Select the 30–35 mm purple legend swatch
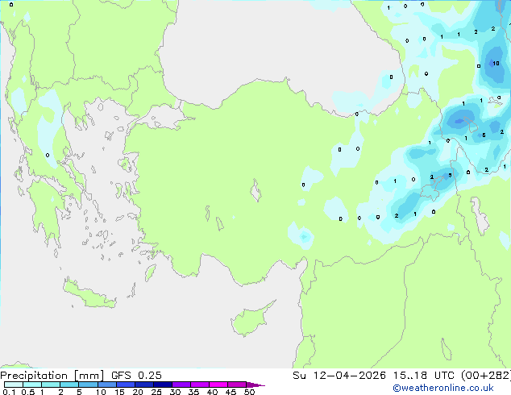The height and width of the screenshot is (395, 511). point(181,385)
